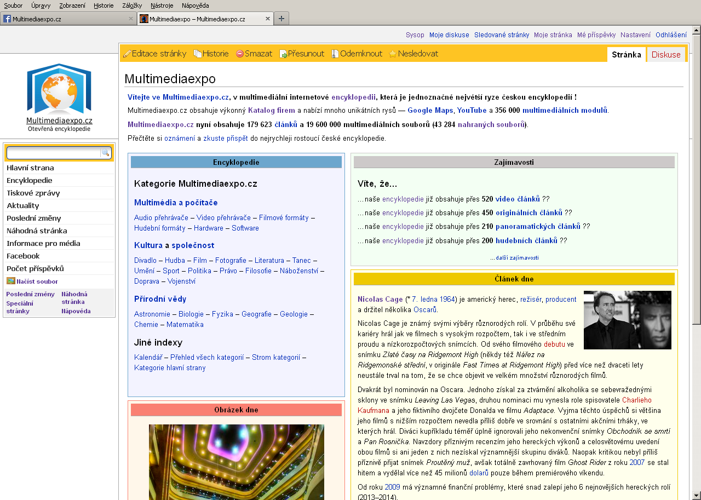Image resolution: width=701 pixels, height=500 pixels.
Task: Click the Odemknout unlock page icon
Action: point(335,54)
